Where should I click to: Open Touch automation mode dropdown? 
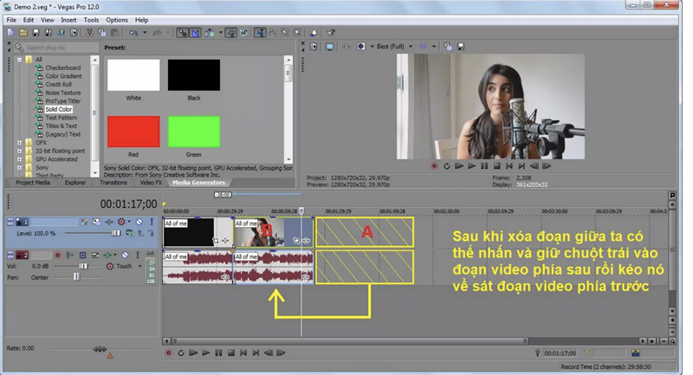tap(140, 267)
